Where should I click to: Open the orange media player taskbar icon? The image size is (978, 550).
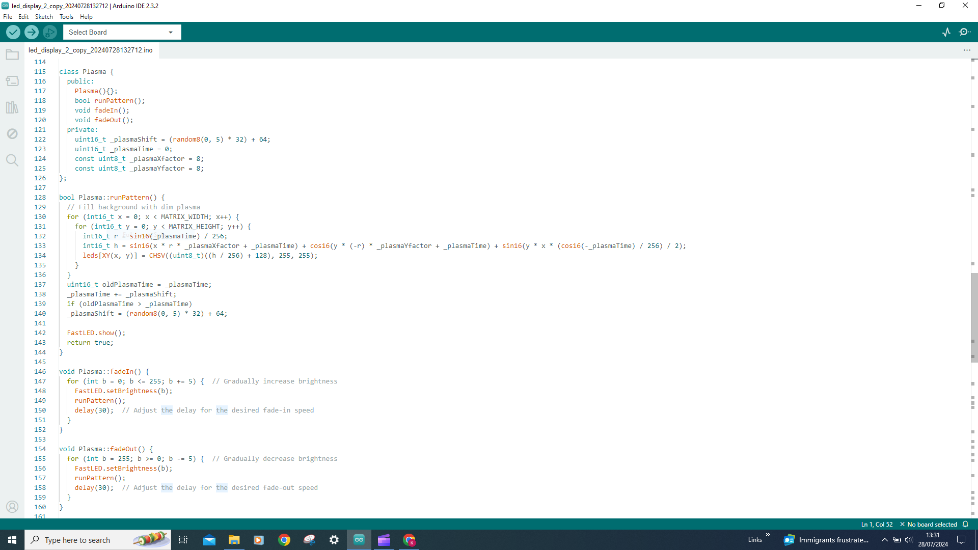pos(259,540)
